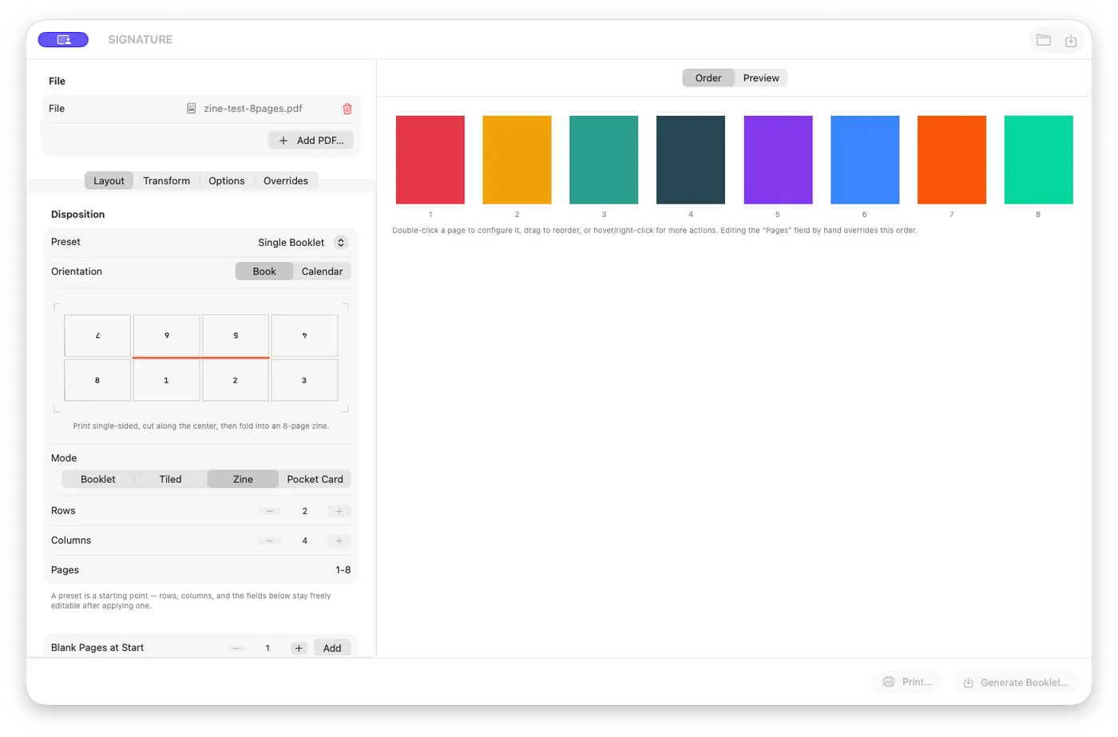Decrease Blank Pages at Start count
1118x737 pixels.
tap(237, 648)
